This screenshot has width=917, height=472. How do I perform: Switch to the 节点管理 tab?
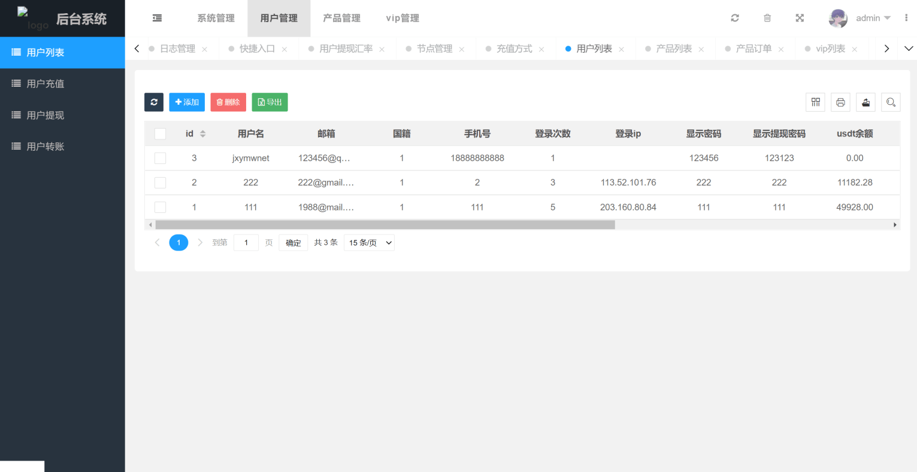pyautogui.click(x=434, y=48)
